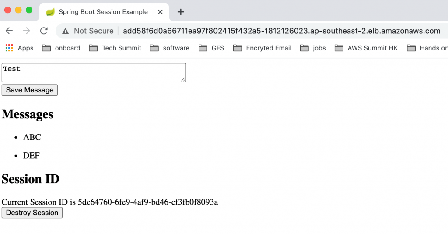448x234 pixels.
Task: Open a new browser tab
Action: 181,12
